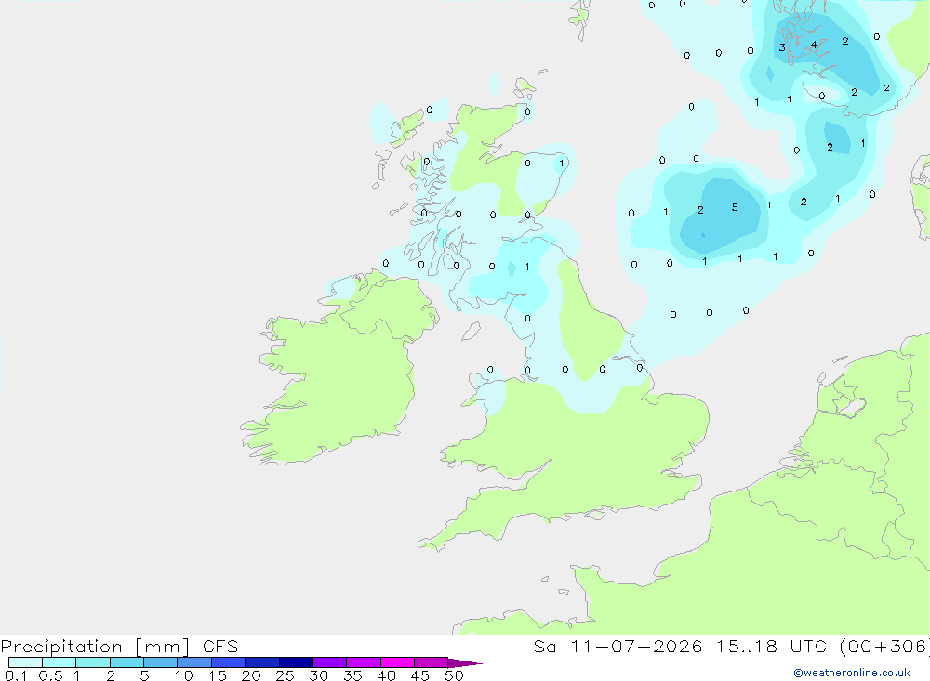Click the 'Sa' weekday label

pyautogui.click(x=544, y=646)
